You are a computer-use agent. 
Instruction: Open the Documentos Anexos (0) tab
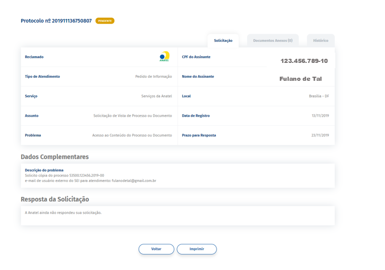coord(272,41)
